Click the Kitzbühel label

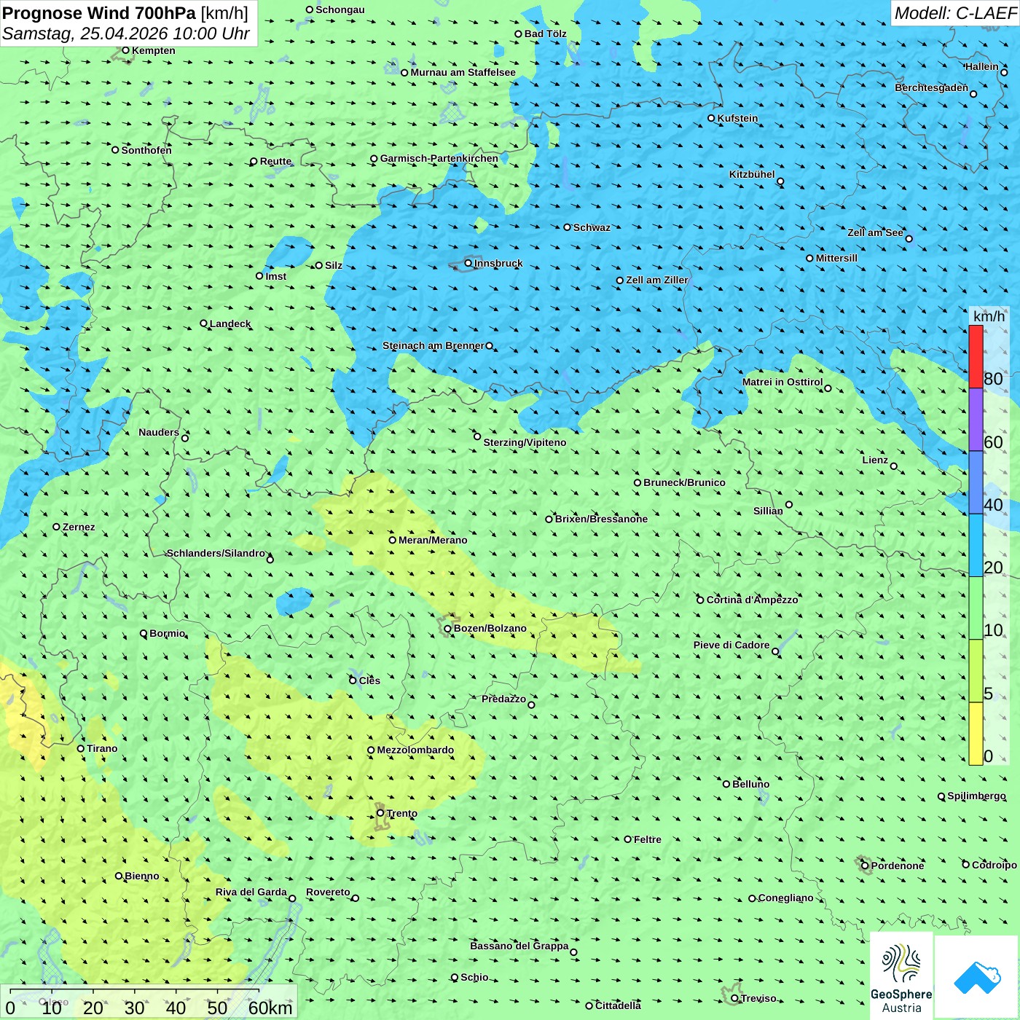click(752, 174)
